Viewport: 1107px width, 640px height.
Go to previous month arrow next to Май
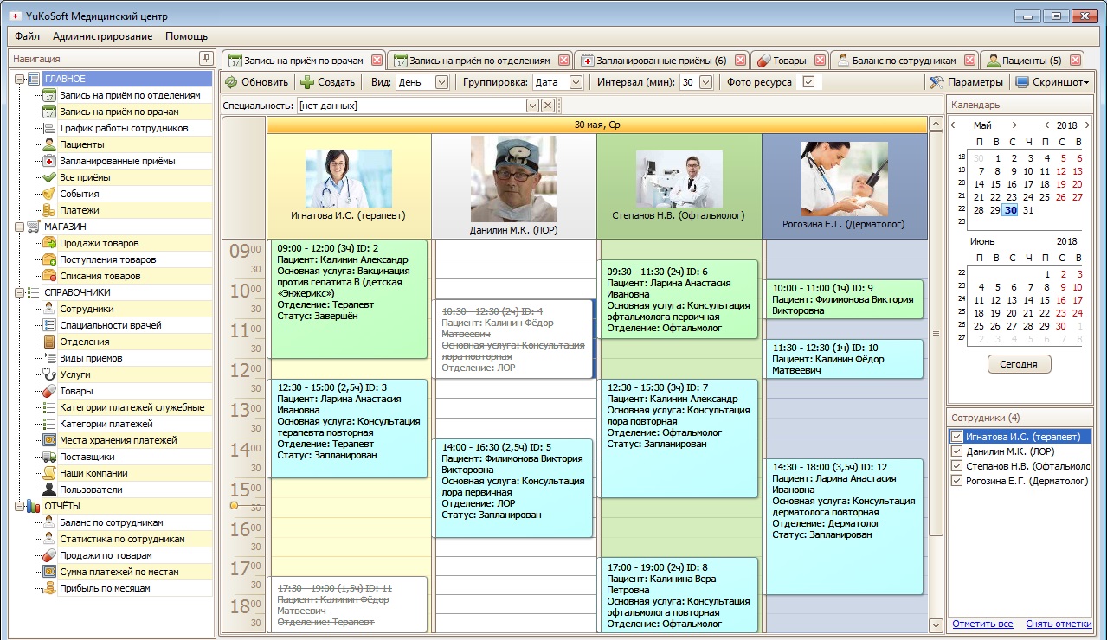click(953, 125)
